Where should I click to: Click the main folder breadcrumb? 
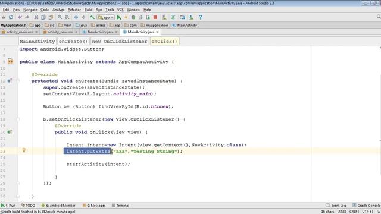click(x=65, y=25)
